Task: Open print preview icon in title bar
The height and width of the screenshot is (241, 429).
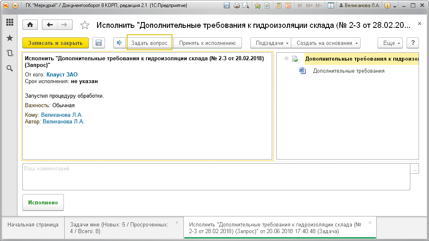Action: (x=246, y=5)
